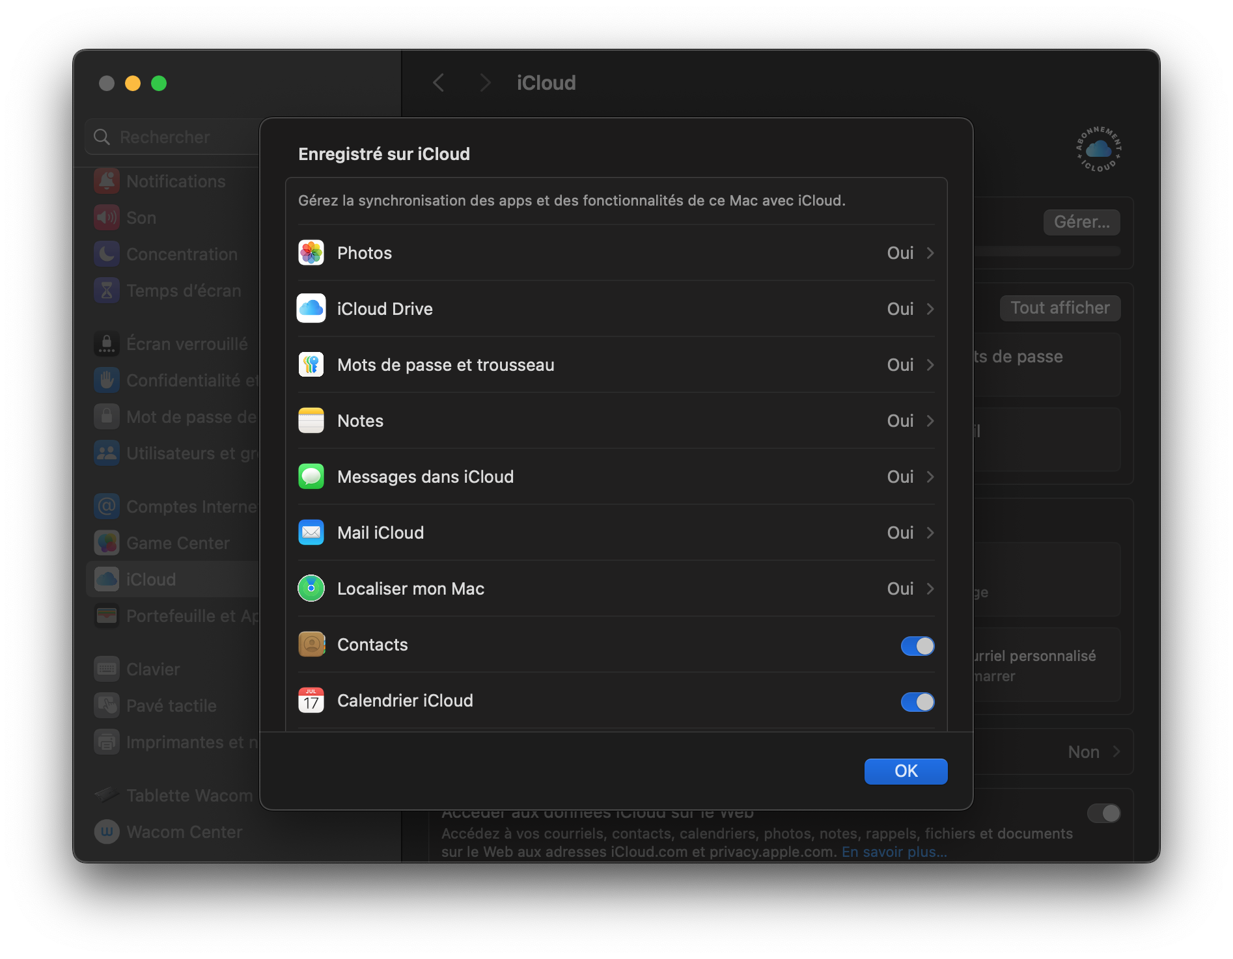1233x959 pixels.
Task: Open Mail iCloud options chevron
Action: point(930,533)
